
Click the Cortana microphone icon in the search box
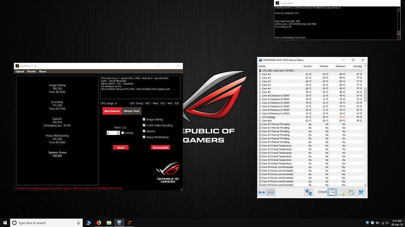[78, 223]
